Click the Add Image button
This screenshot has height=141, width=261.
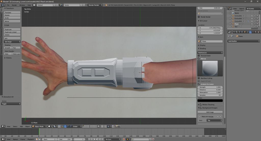pyautogui.click(x=210, y=112)
